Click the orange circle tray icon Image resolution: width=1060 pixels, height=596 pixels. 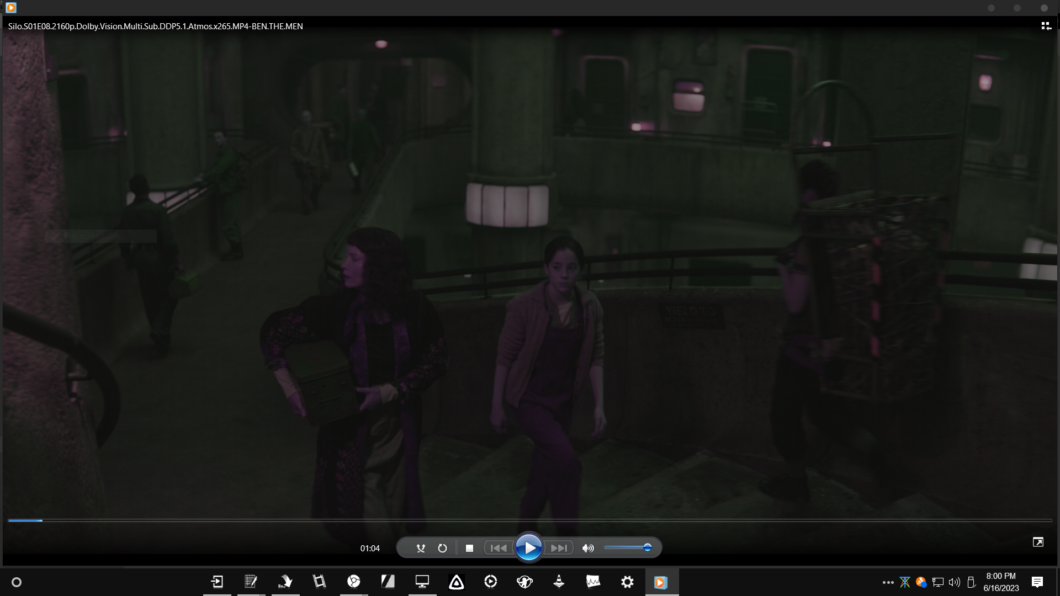[921, 582]
